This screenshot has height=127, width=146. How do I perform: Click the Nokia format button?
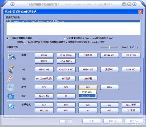pos(44,61)
